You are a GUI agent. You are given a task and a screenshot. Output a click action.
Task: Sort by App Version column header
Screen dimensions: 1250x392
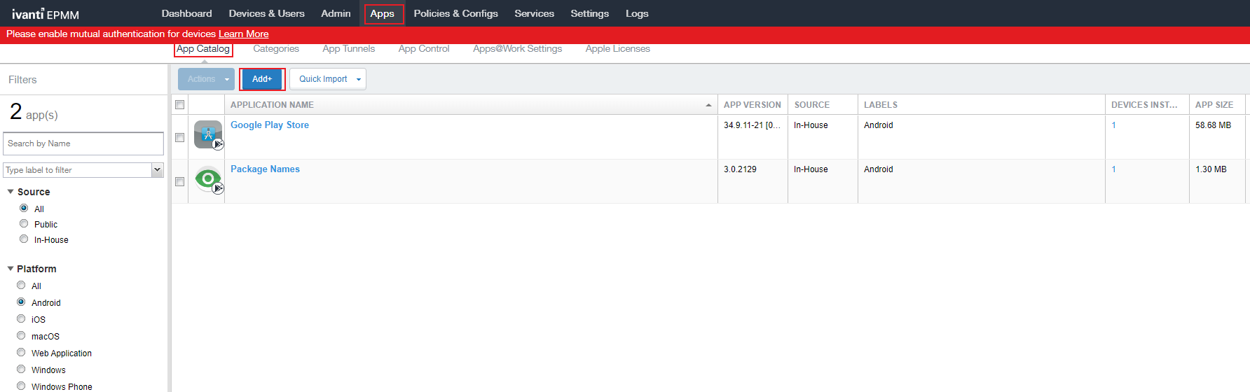pos(753,104)
